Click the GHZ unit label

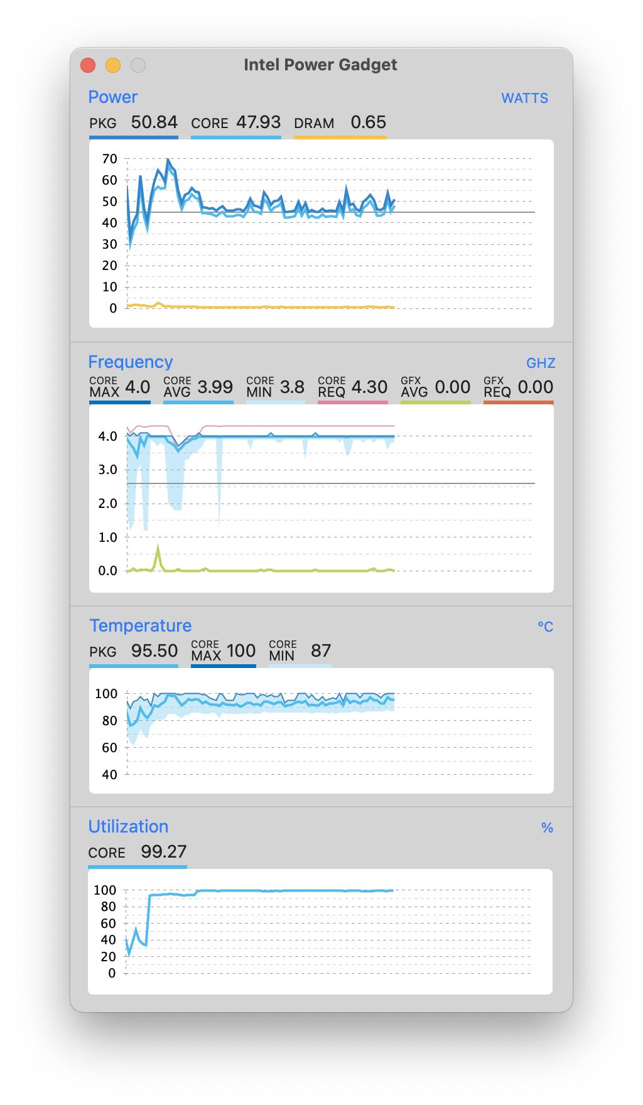540,364
